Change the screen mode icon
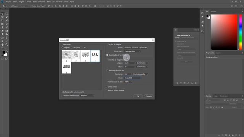244x137 pixels. click(7, 59)
